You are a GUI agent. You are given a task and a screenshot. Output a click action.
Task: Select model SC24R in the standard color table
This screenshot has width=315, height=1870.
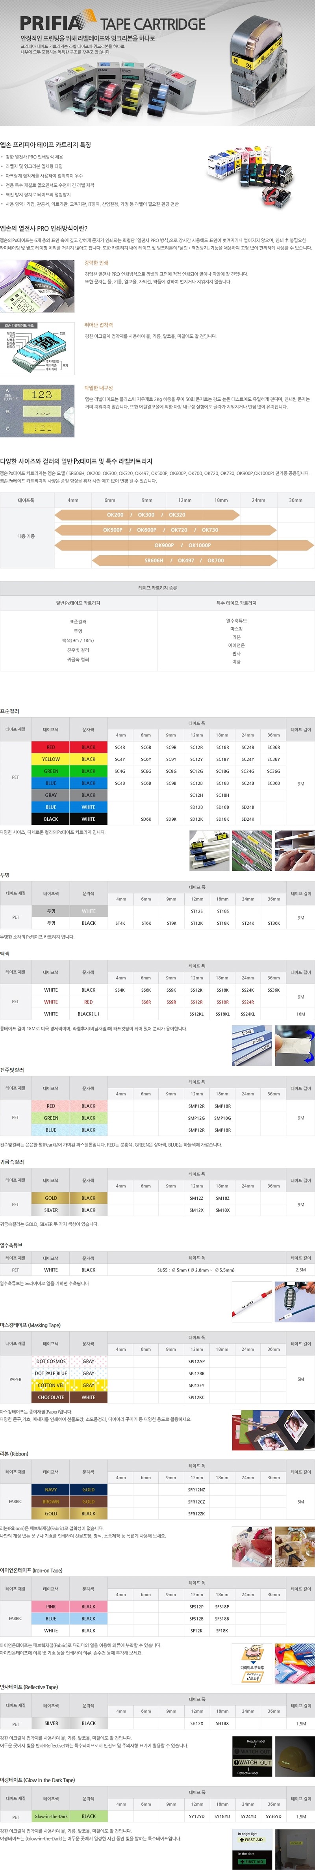pos(248,747)
